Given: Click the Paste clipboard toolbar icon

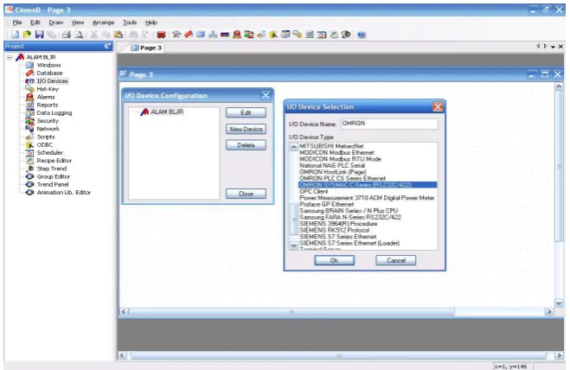Looking at the screenshot, I should click(118, 35).
